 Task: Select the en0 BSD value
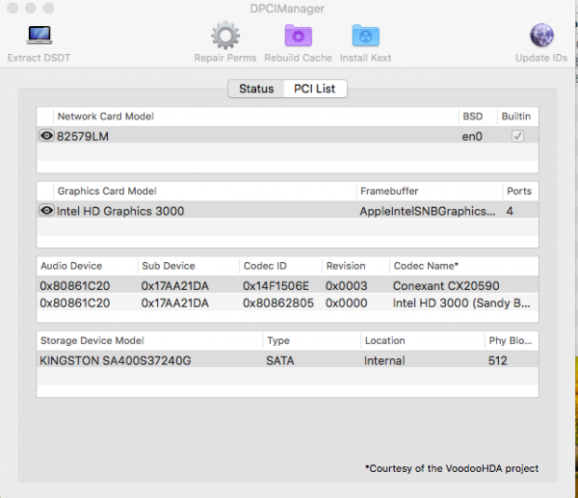472,137
